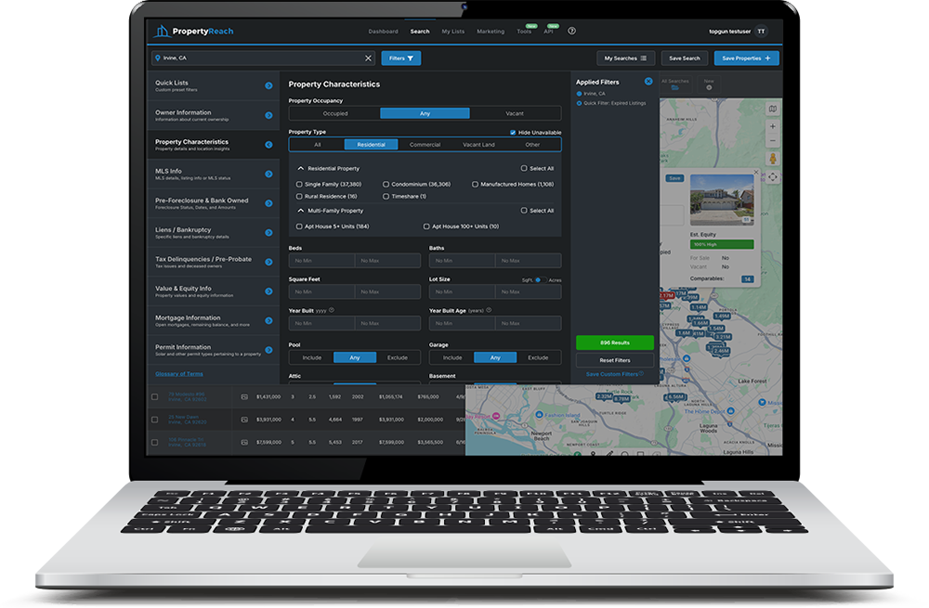Screen dimensions: 929x608
Task: Click the Reset Filters button
Action: [614, 360]
